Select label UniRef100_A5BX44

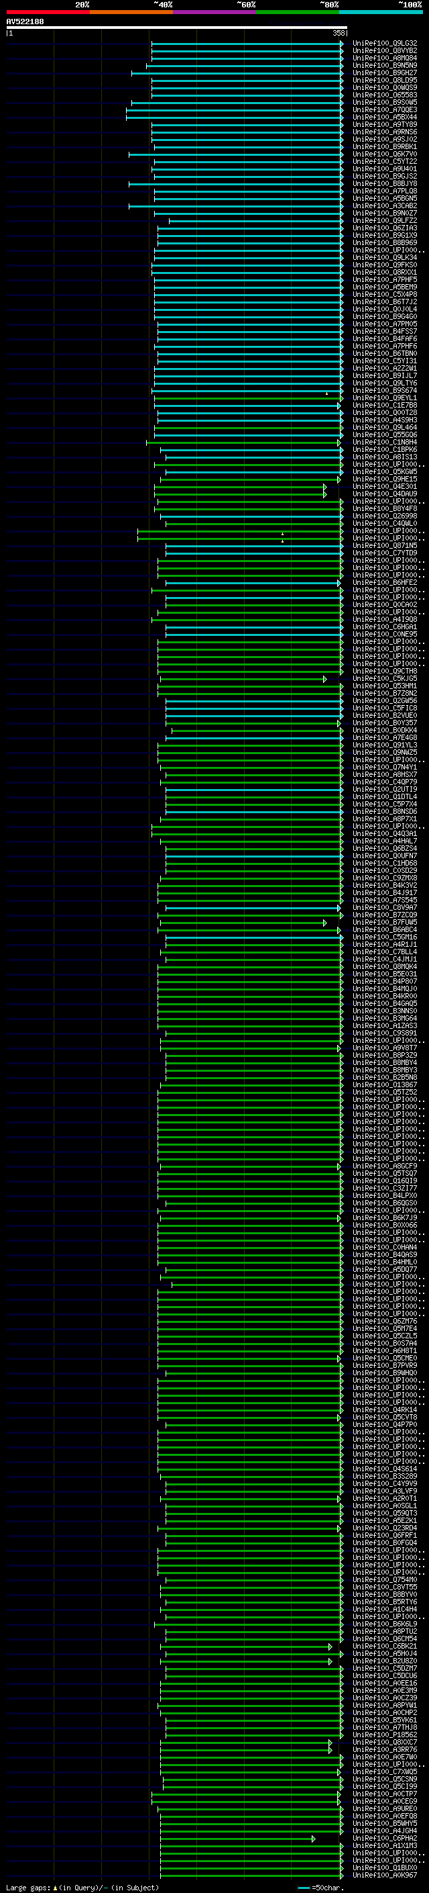385,117
